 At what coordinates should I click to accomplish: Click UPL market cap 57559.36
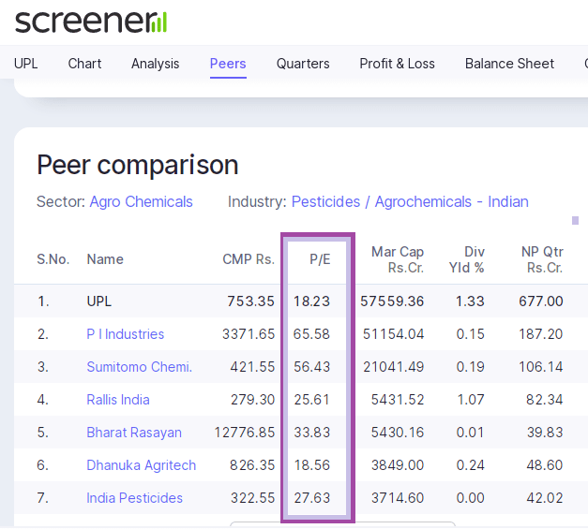[392, 301]
